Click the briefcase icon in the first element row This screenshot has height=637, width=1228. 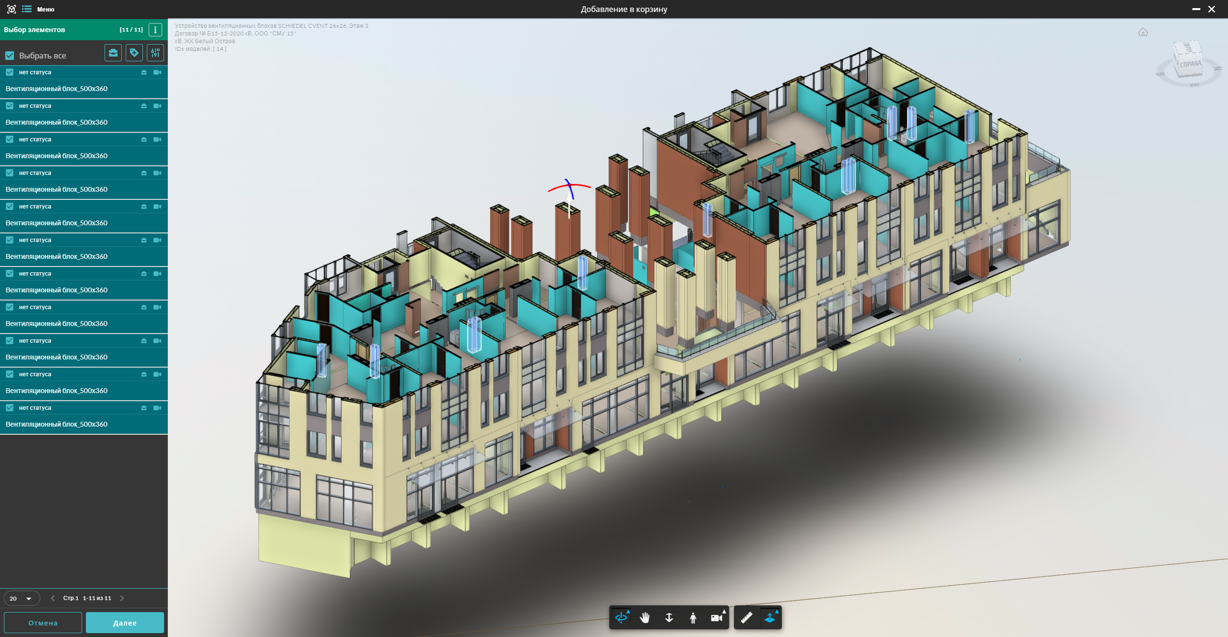click(144, 72)
